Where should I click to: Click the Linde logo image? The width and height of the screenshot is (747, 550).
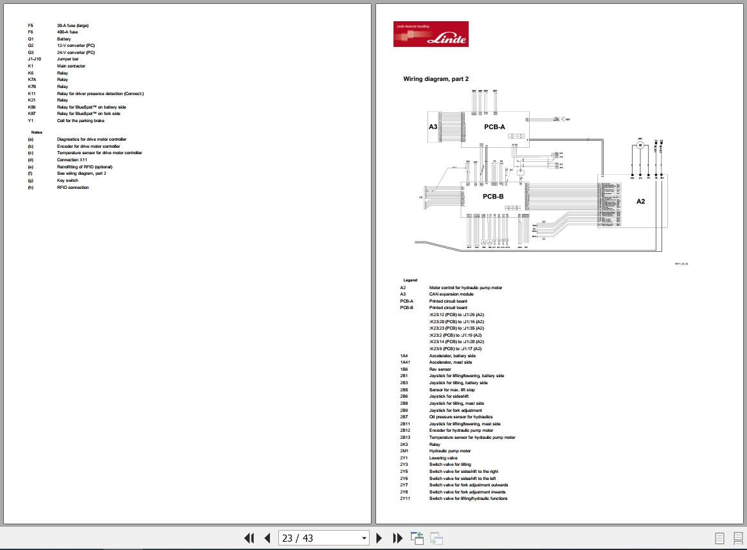[x=431, y=34]
